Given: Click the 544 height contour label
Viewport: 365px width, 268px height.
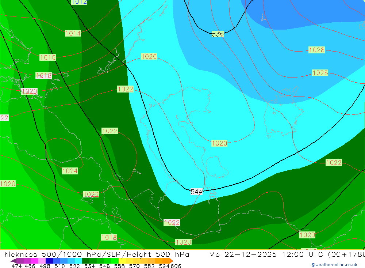Looking at the screenshot, I should [196, 192].
